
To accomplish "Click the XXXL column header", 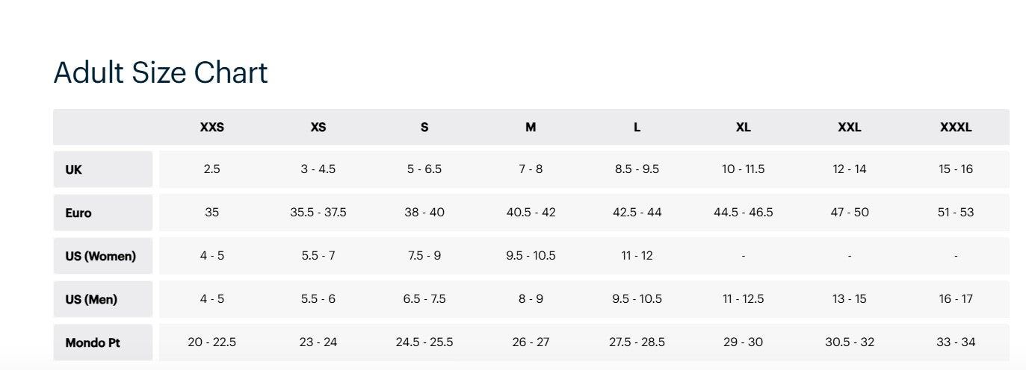I will (956, 127).
